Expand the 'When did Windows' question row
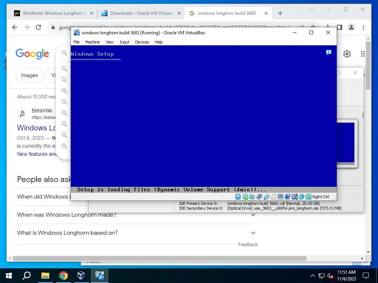 point(44,197)
